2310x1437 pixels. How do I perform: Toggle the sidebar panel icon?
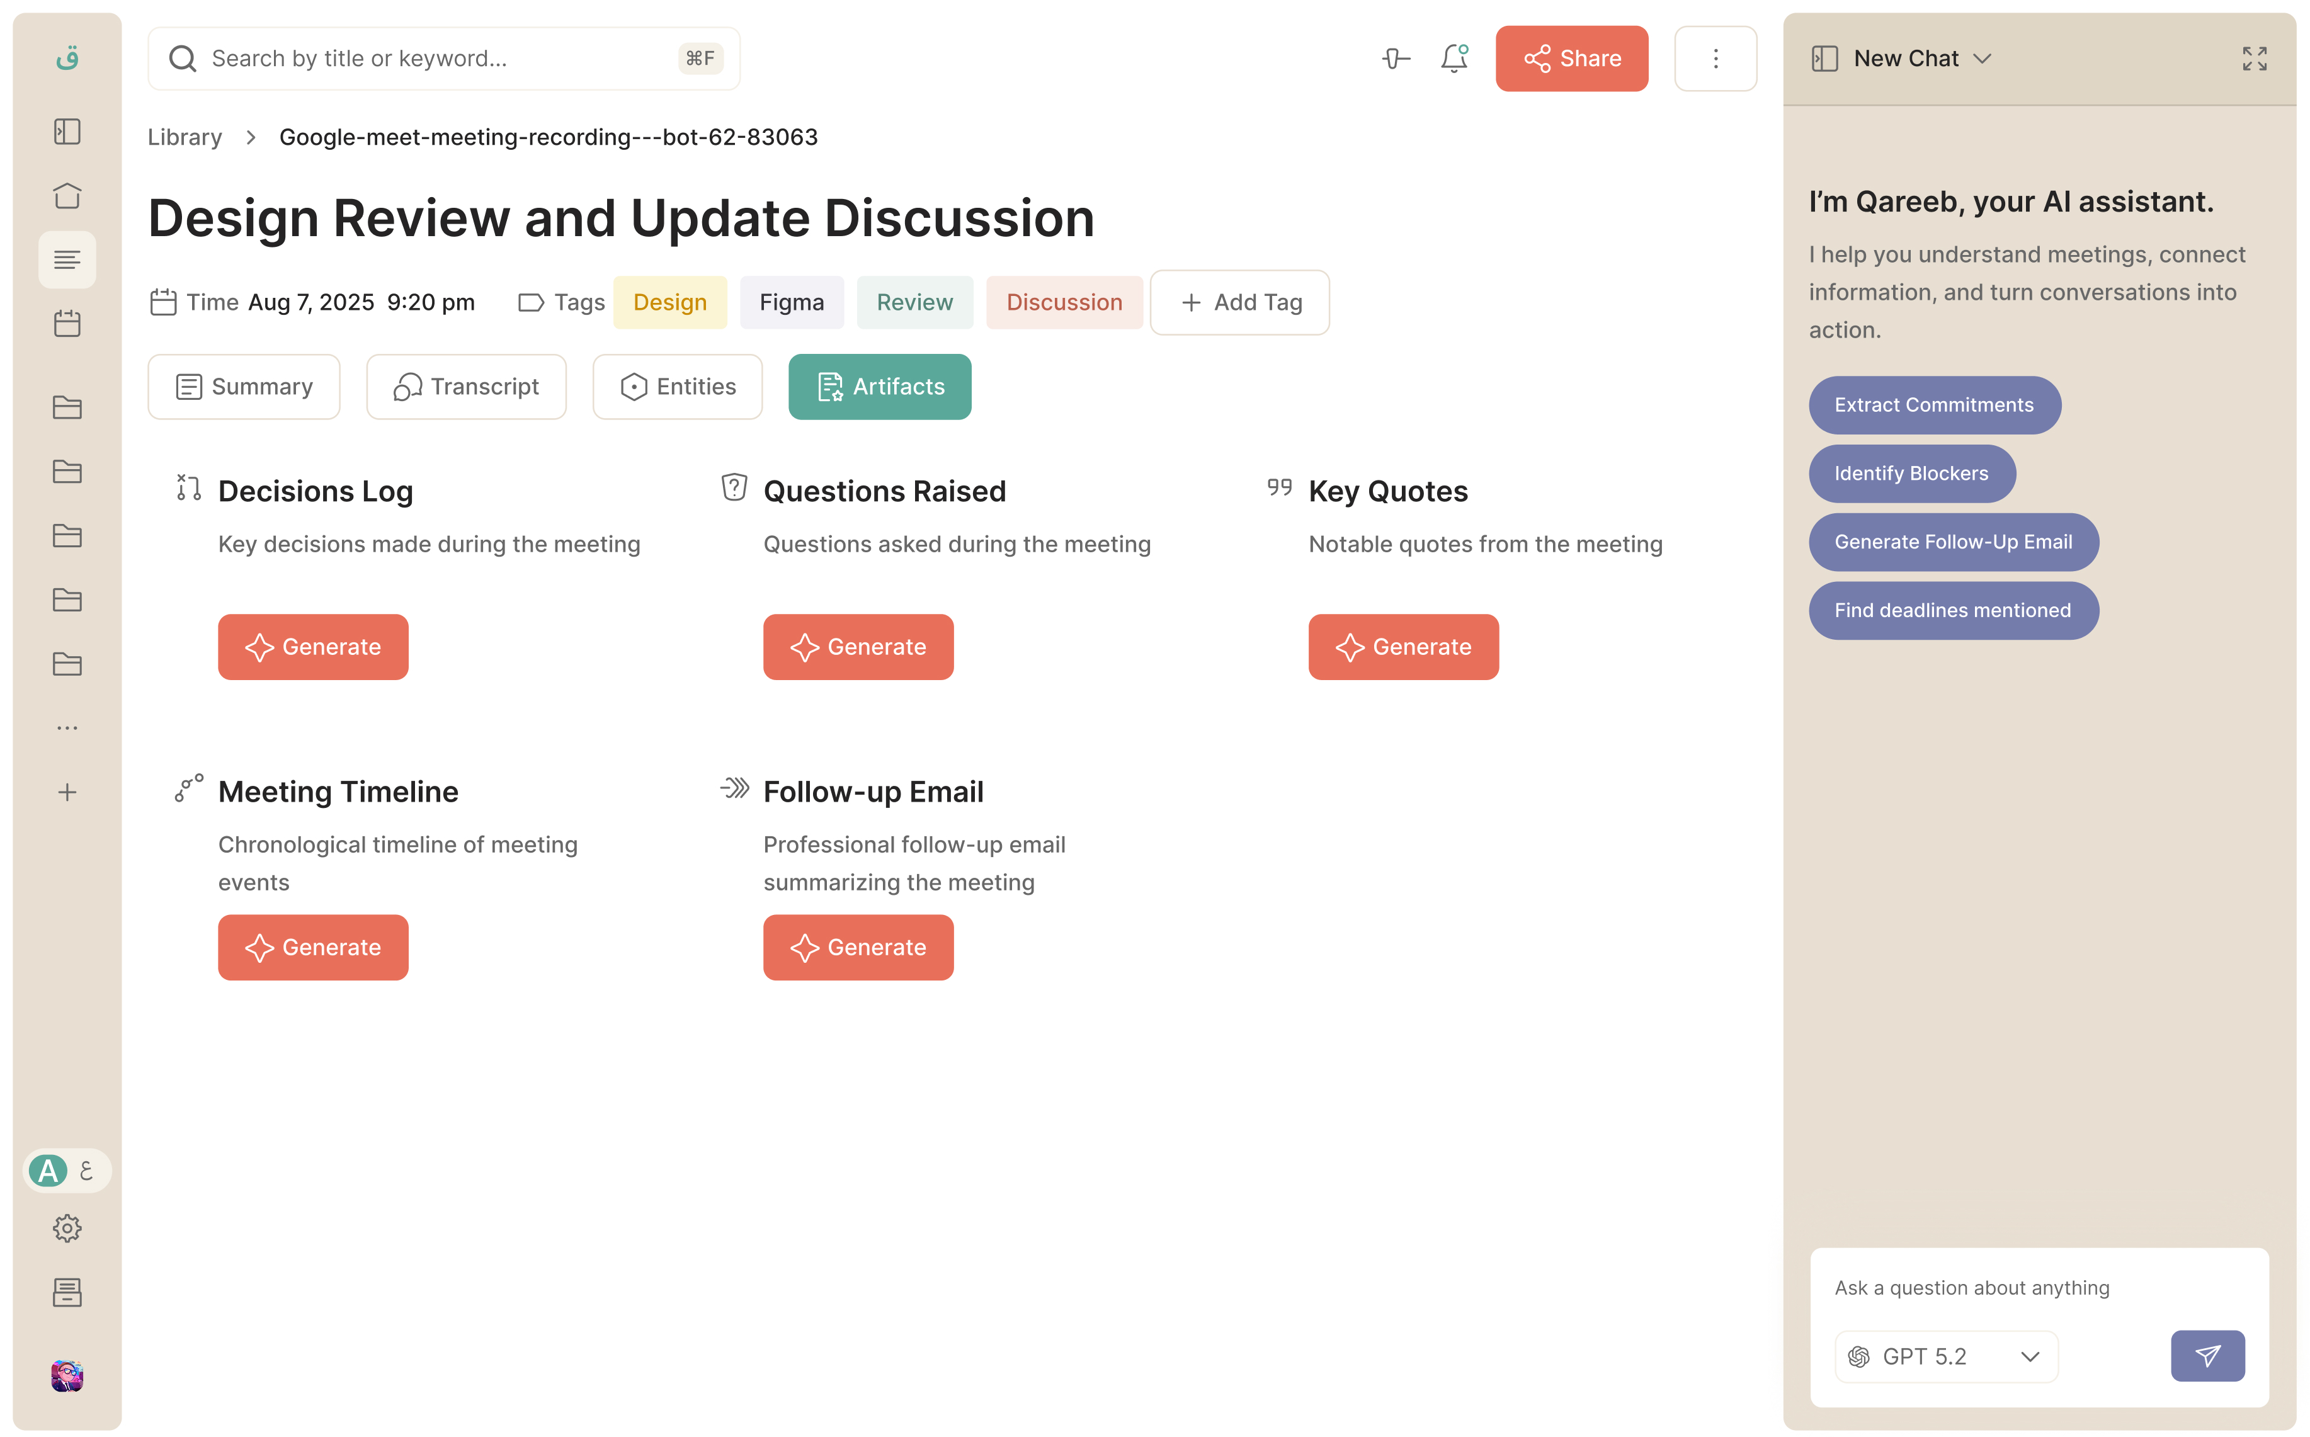point(67,131)
